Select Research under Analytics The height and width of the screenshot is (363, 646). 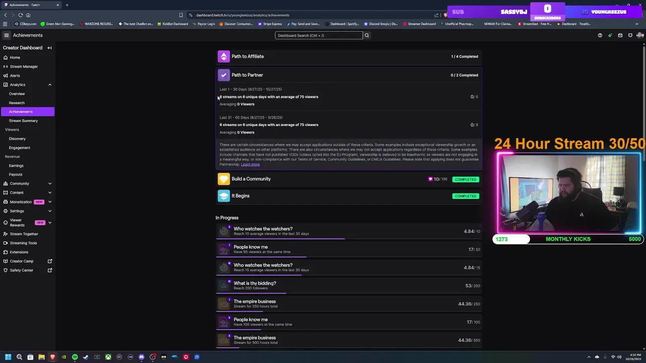tap(17, 103)
